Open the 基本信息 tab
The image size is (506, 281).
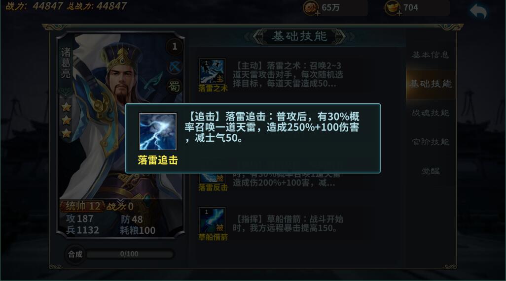(x=430, y=55)
